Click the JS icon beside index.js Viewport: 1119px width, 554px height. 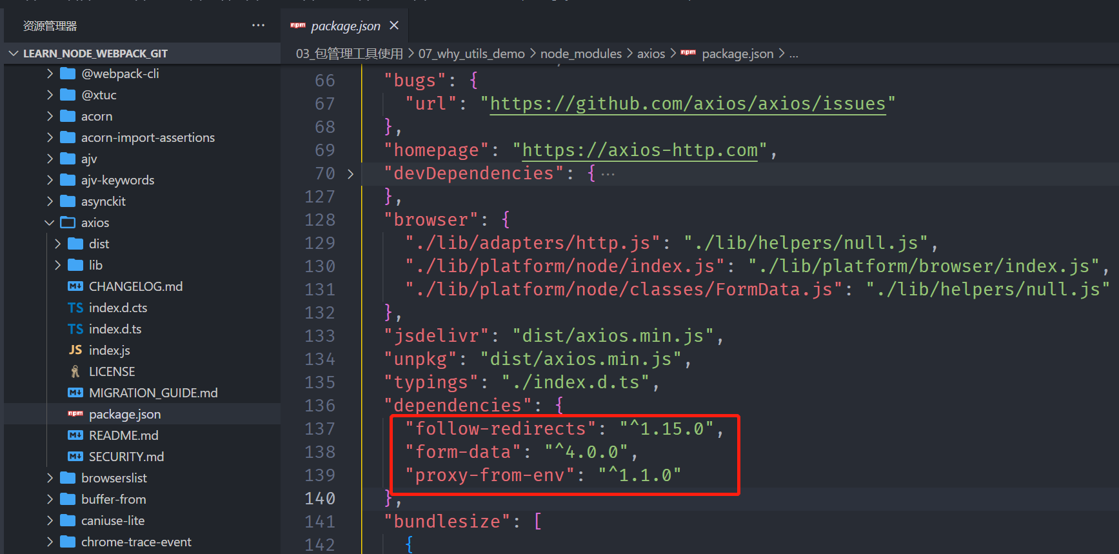coord(75,350)
